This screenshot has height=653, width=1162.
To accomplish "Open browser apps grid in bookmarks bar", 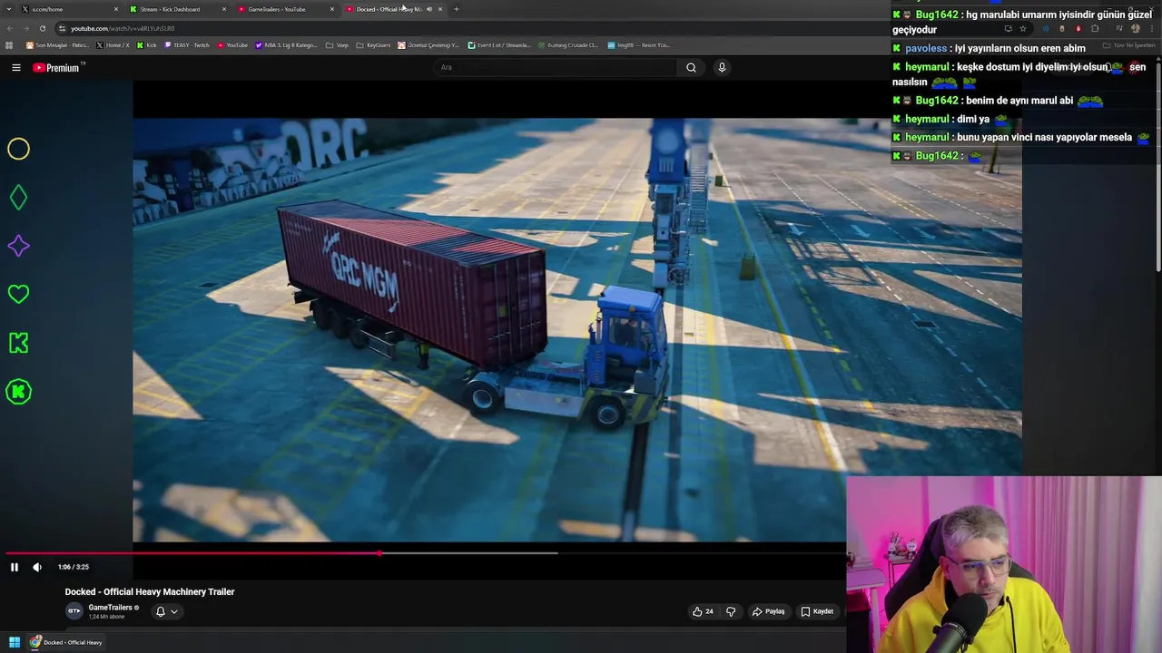I will (x=9, y=44).
